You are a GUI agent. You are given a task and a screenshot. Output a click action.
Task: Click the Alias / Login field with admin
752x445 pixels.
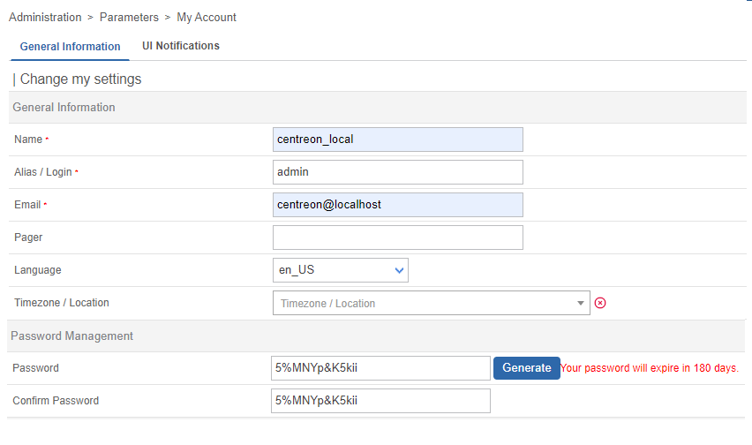398,172
